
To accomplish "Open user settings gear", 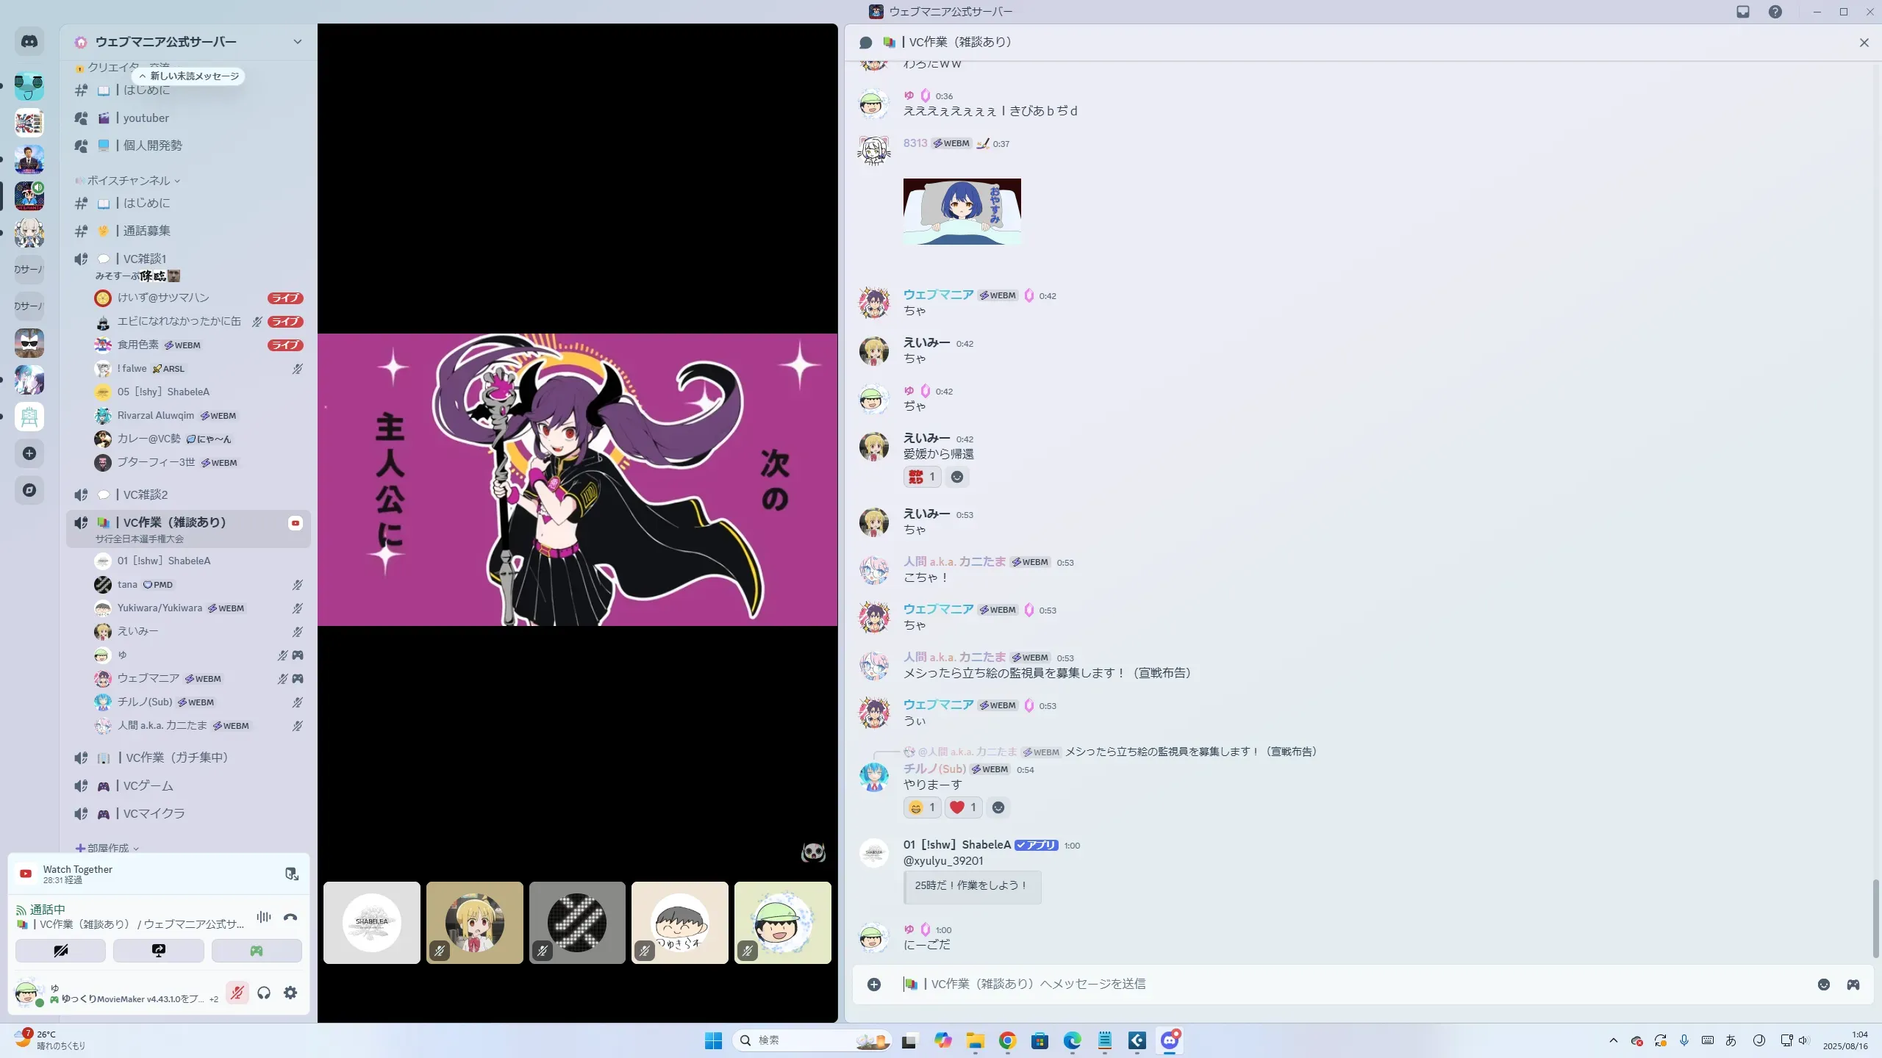I will [x=290, y=993].
